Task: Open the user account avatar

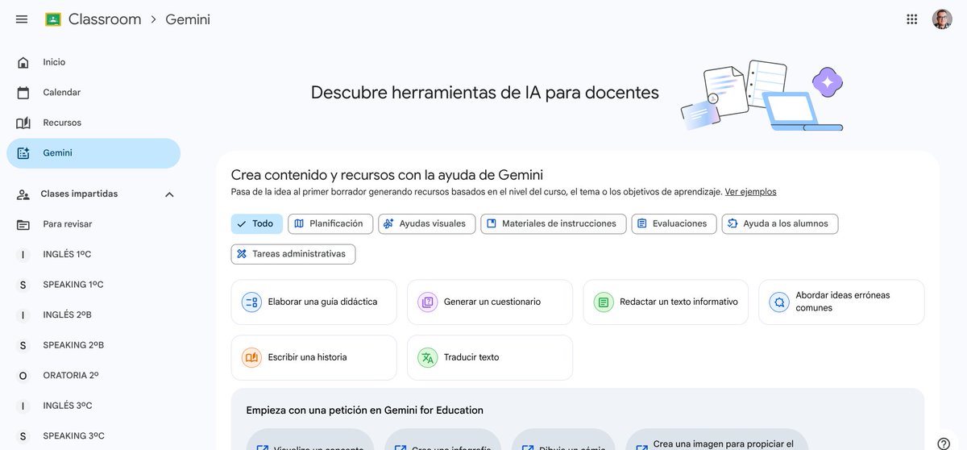Action: pos(942,19)
